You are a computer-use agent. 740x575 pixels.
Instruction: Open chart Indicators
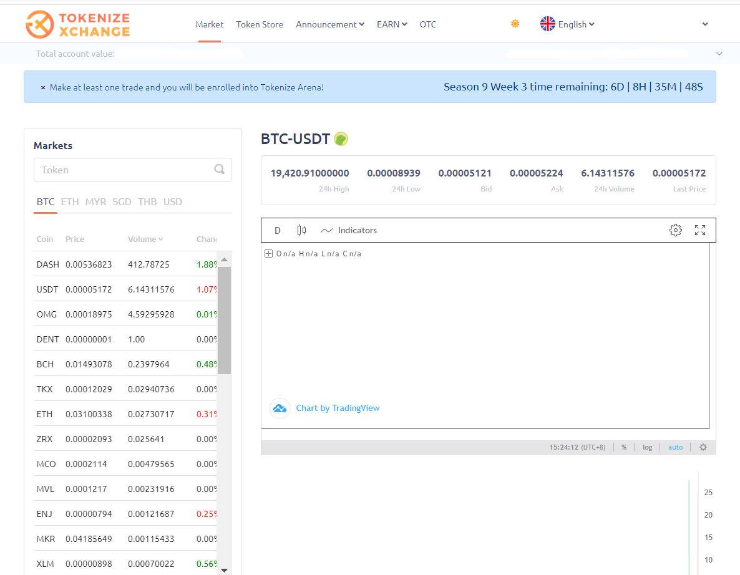pos(349,230)
